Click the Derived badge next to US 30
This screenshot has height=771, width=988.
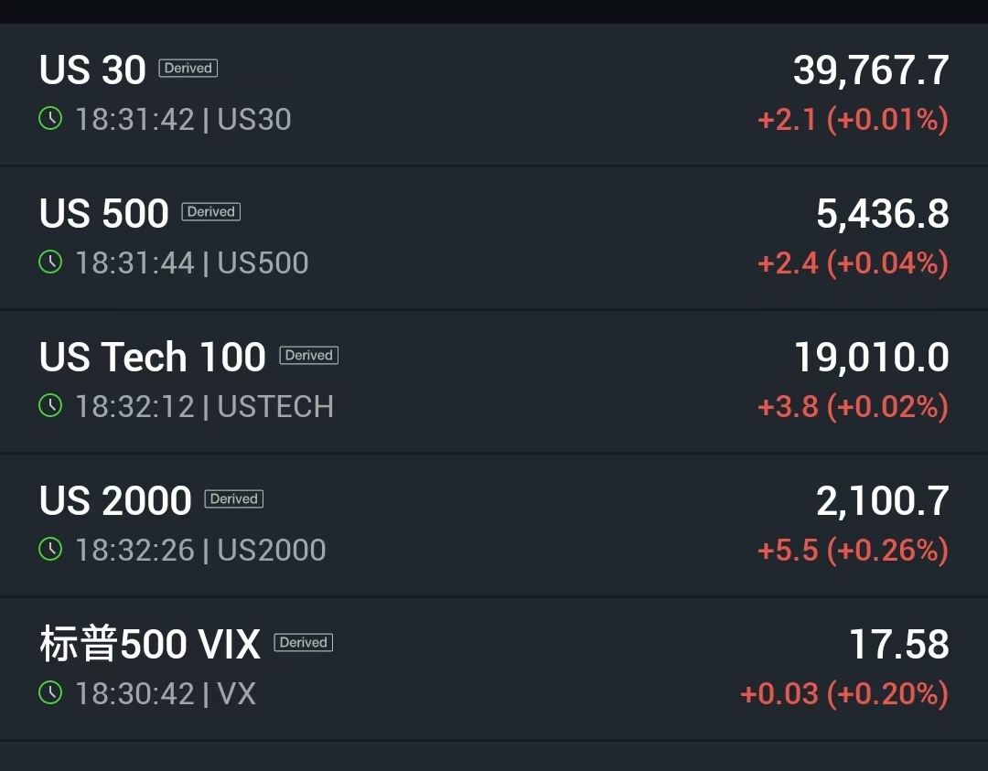click(188, 69)
